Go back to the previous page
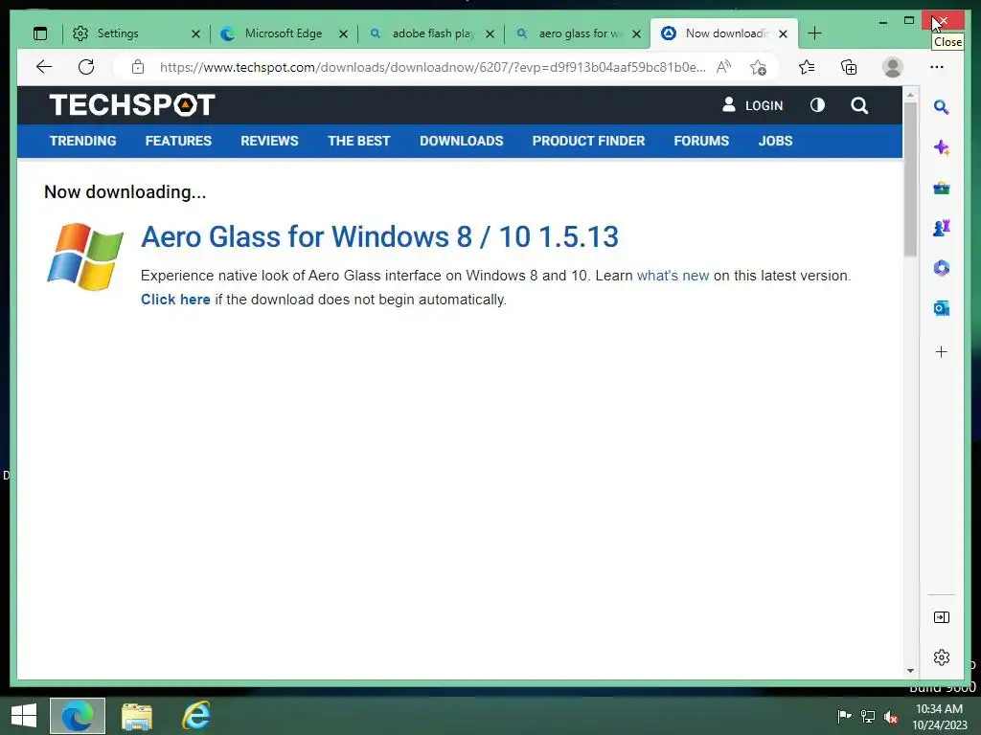 tap(44, 67)
